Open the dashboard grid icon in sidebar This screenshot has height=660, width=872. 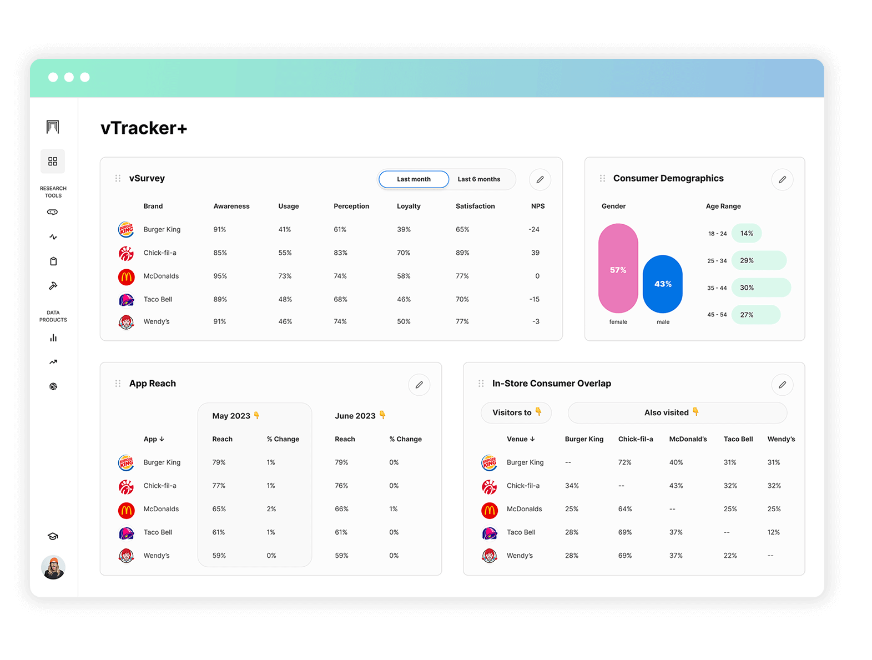[x=53, y=161]
